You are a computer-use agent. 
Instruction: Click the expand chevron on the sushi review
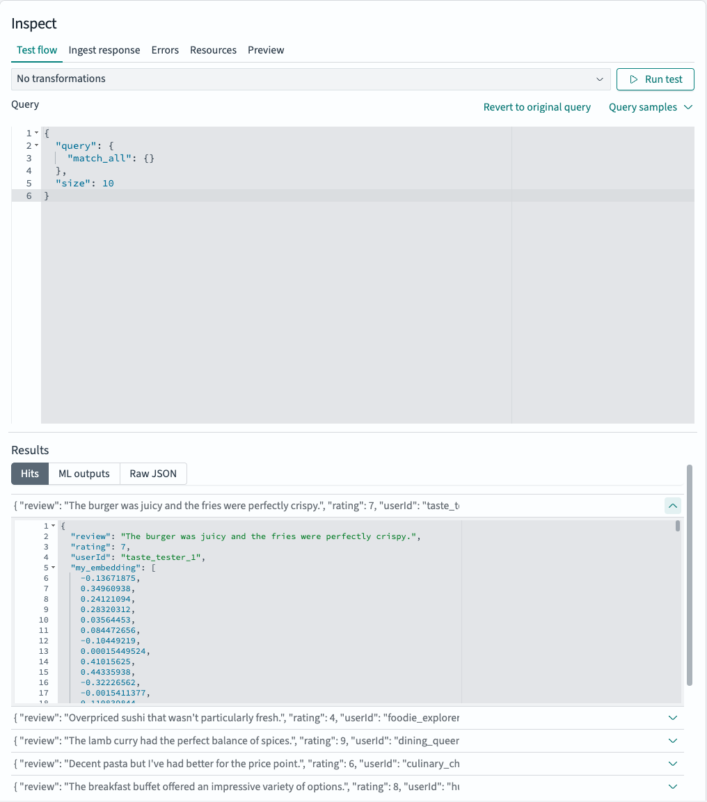[x=672, y=717]
